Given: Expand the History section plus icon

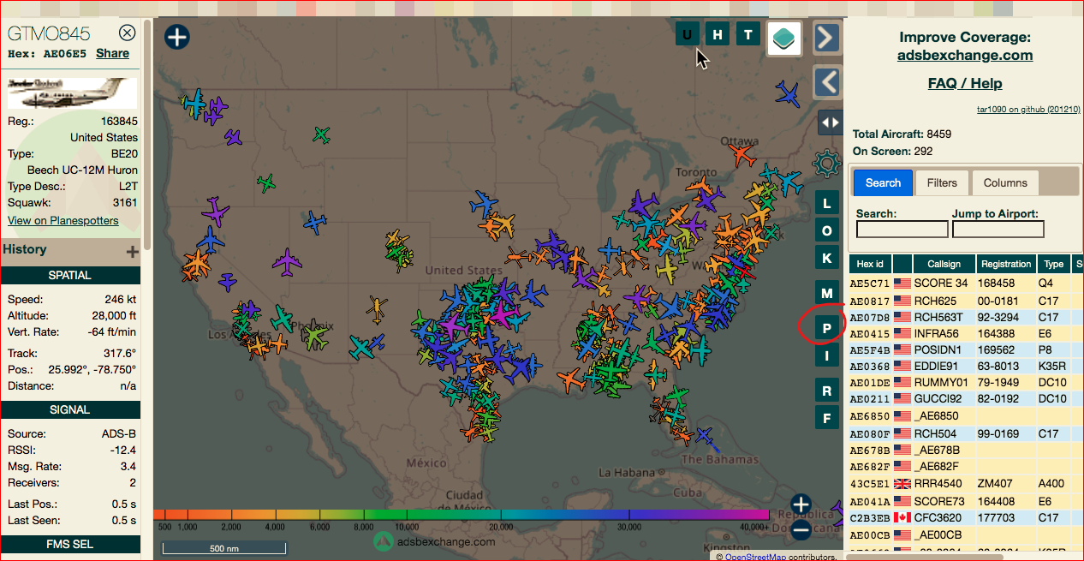Looking at the screenshot, I should [132, 252].
